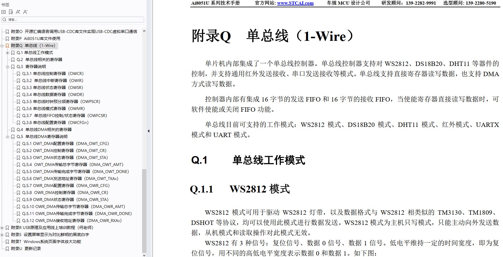
Task: Click bookmark icon beside Q.5.7 DMA_OWR_CFG
Action: (x=18, y=186)
